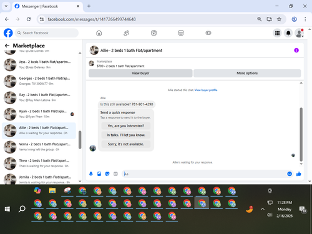The width and height of the screenshot is (312, 234).
Task: Click conversation scroll up arrow
Action: point(301,83)
